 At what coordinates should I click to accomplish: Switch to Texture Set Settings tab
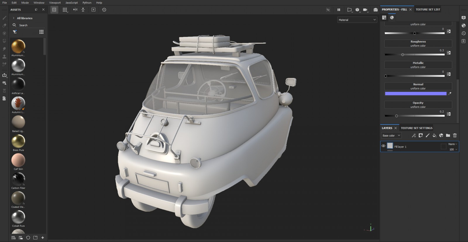point(417,128)
